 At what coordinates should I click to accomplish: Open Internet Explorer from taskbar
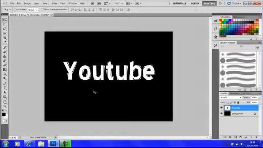pos(29,144)
